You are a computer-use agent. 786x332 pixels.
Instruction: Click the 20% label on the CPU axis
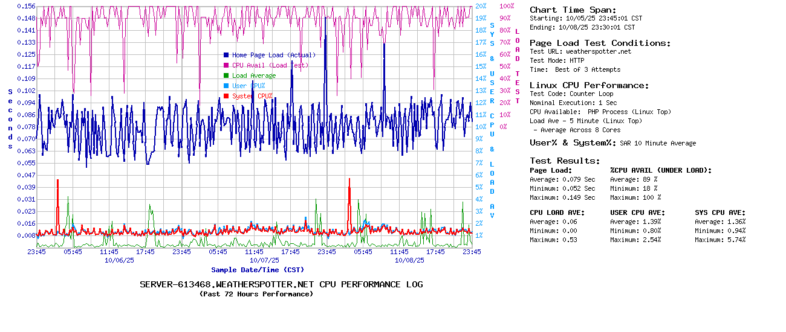pos(481,6)
